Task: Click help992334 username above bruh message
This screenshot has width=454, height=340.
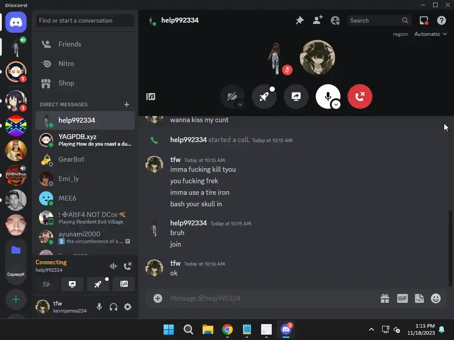Action: pos(188,223)
